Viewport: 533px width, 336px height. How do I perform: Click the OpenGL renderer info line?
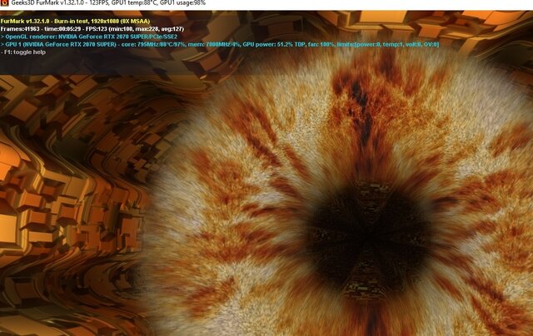pyautogui.click(x=100, y=37)
